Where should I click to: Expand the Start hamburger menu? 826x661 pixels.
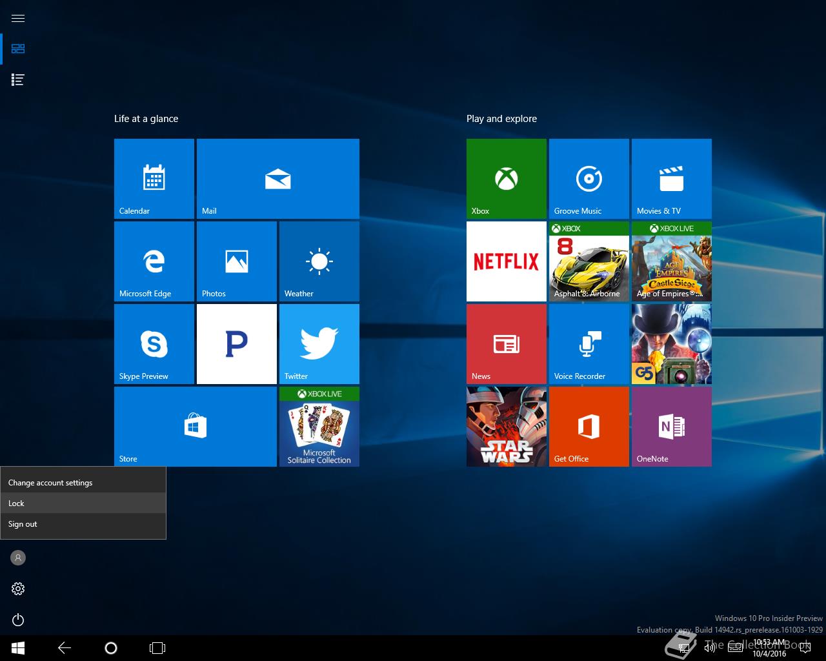click(18, 18)
